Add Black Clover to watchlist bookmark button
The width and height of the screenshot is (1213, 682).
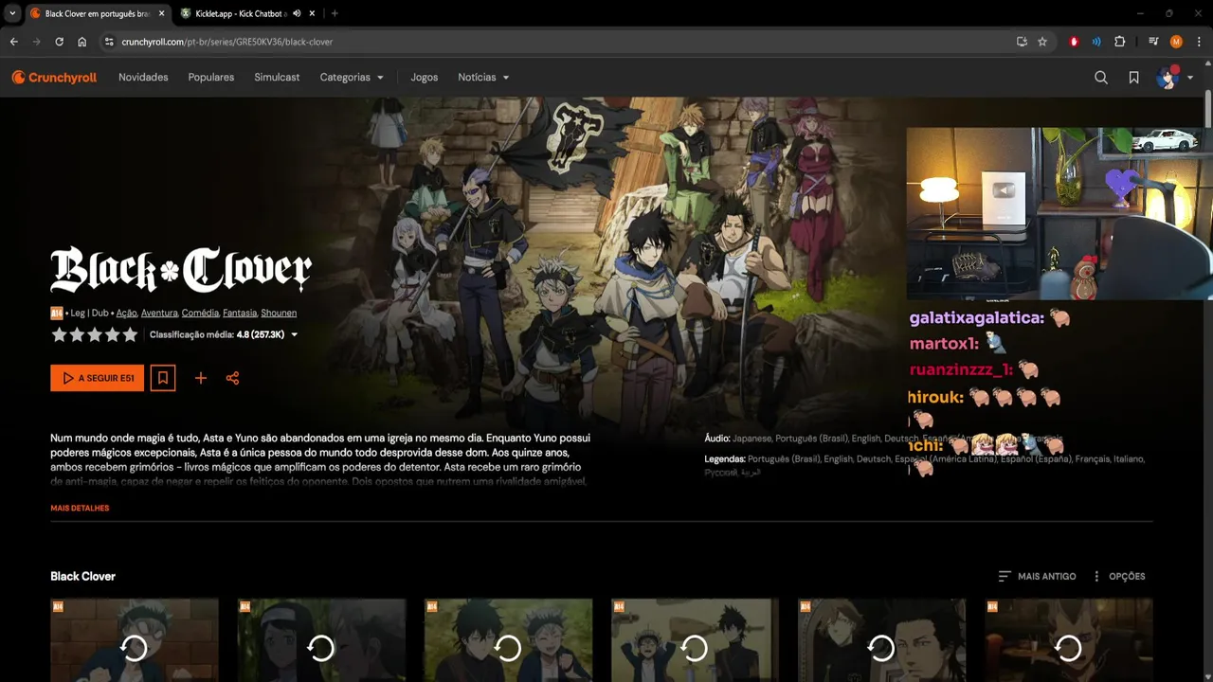(163, 378)
